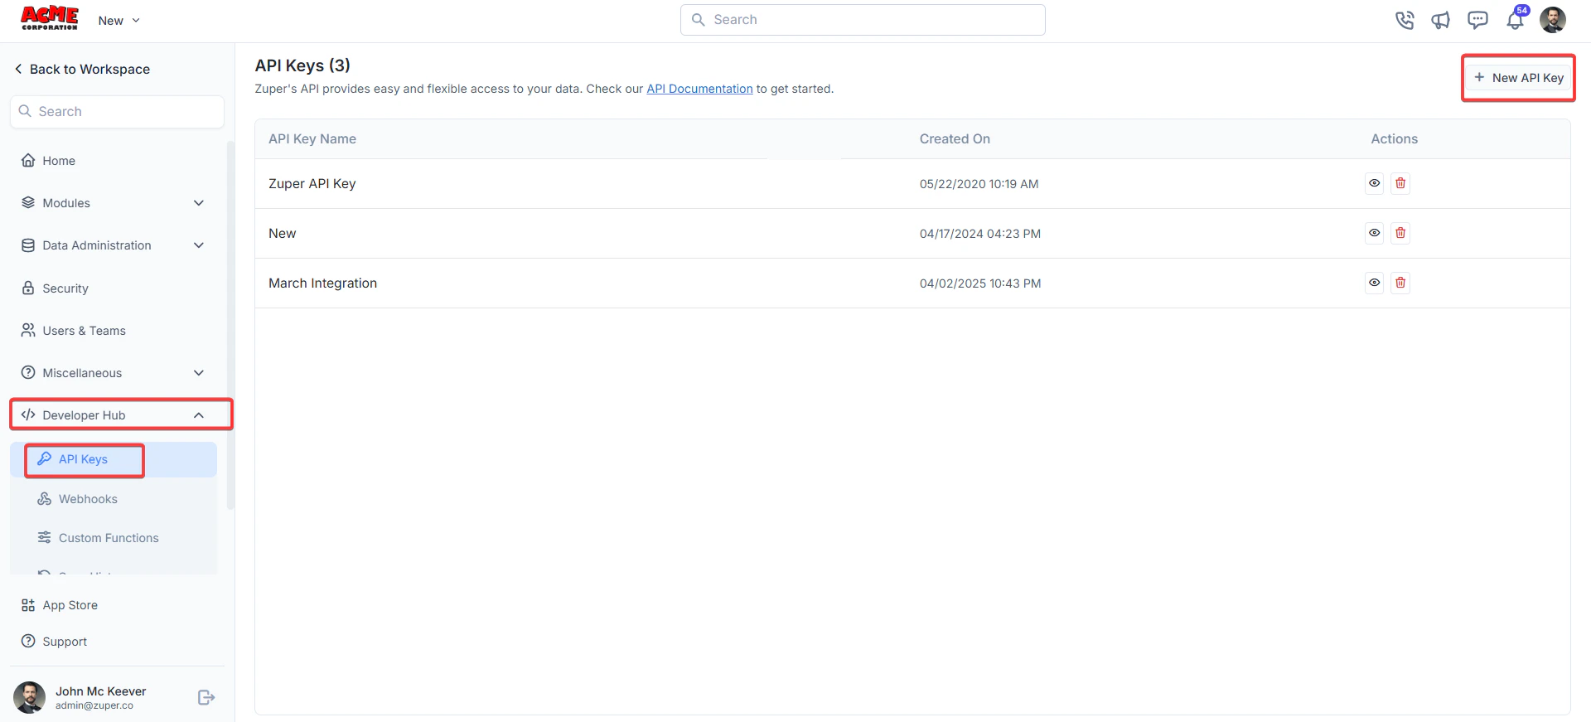Expand the Modules section chevron
Viewport: 1591px width, 722px height.
point(199,202)
